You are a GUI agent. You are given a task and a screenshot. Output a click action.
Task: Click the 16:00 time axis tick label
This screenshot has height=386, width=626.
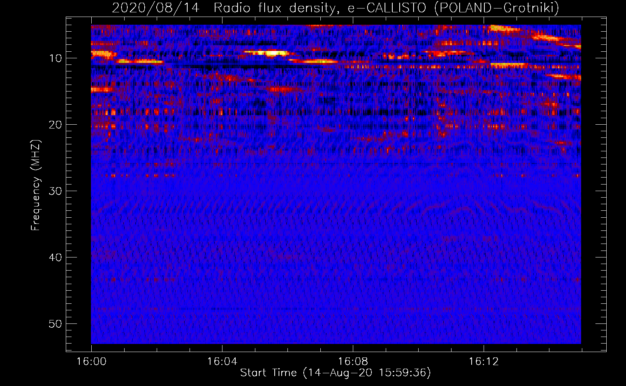tap(91, 362)
